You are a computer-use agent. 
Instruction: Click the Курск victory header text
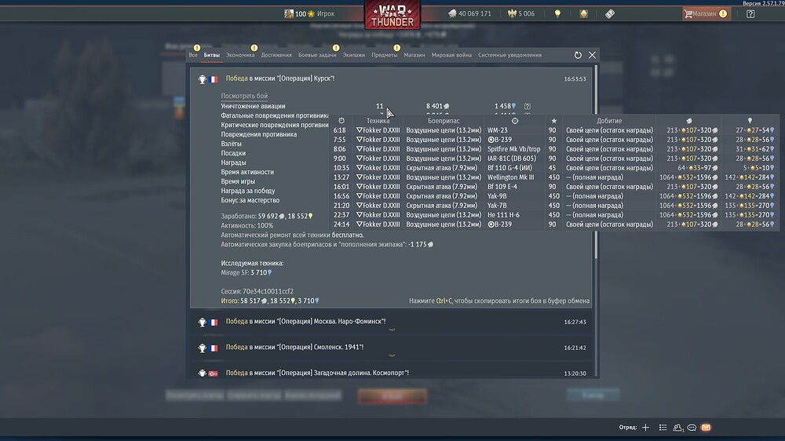280,78
